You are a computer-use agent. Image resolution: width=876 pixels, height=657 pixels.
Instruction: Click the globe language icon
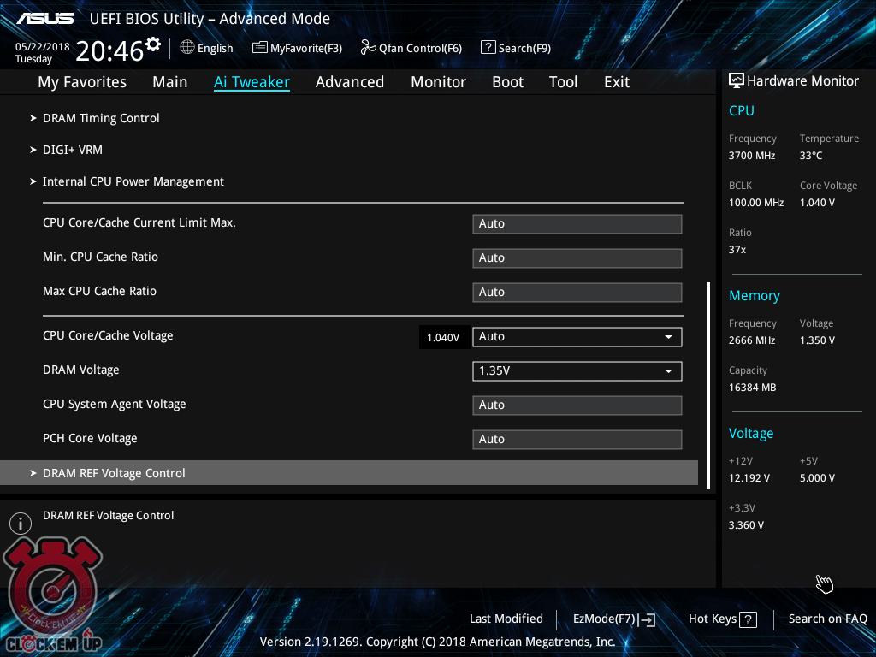tap(187, 48)
